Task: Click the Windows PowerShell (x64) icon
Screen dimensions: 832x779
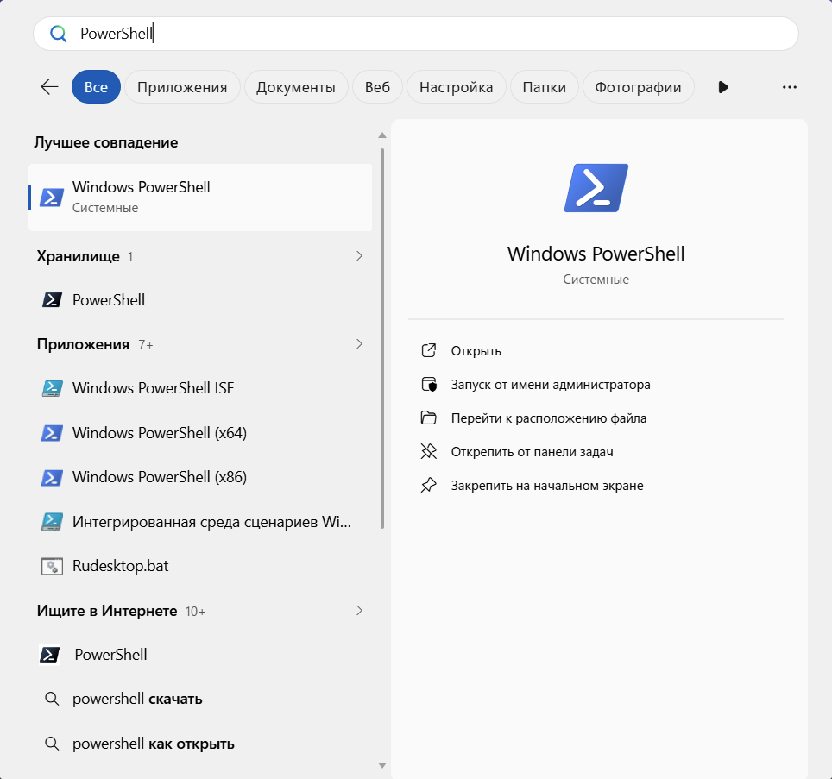Action: click(x=52, y=433)
